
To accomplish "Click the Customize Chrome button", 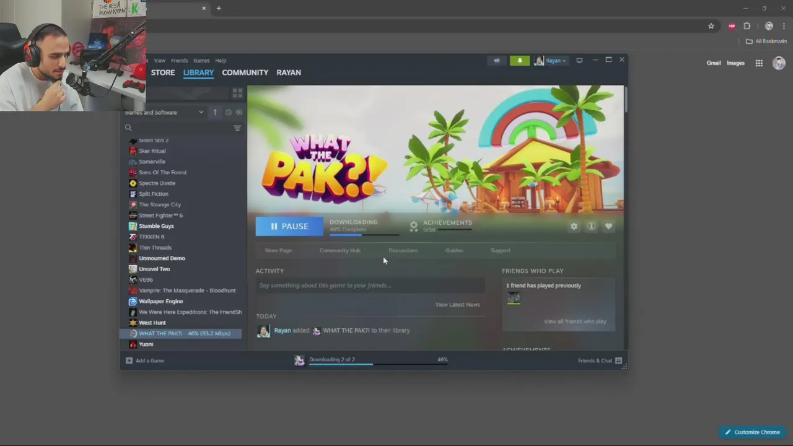I will tap(752, 432).
